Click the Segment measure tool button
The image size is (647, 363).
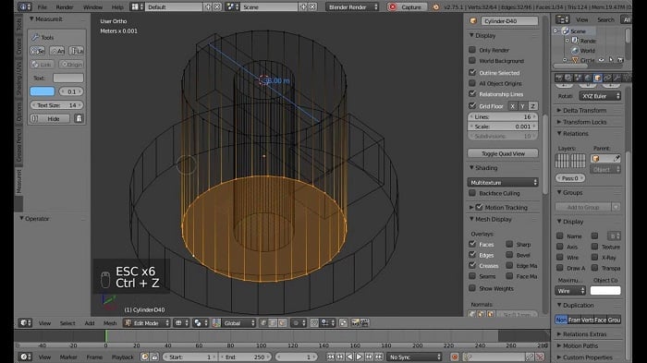[38, 51]
